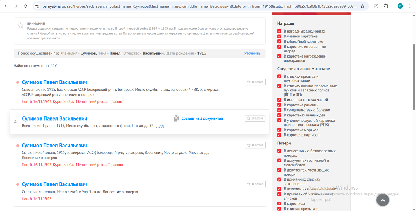Toggle "В юбилейной картотеке" checkbox
This screenshot has width=416, height=211.
(279, 42)
